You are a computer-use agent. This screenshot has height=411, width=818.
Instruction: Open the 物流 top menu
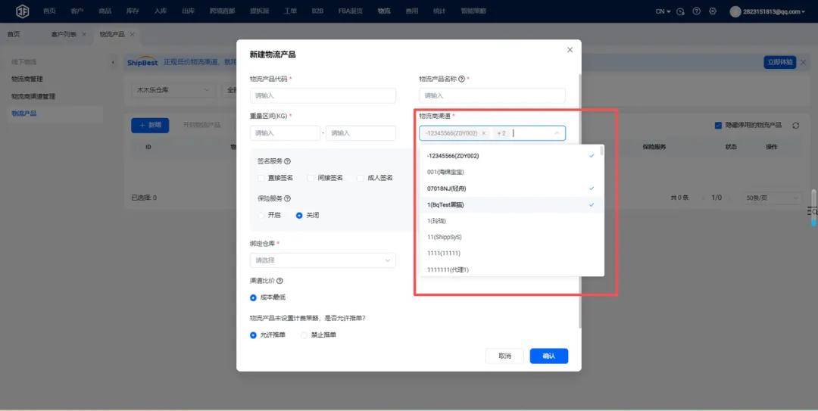384,11
